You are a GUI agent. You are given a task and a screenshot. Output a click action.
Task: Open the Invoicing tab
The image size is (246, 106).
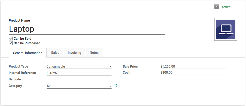pos(75,53)
